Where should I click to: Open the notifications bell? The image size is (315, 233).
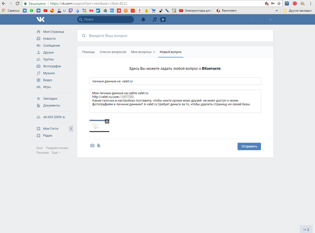click(x=144, y=19)
